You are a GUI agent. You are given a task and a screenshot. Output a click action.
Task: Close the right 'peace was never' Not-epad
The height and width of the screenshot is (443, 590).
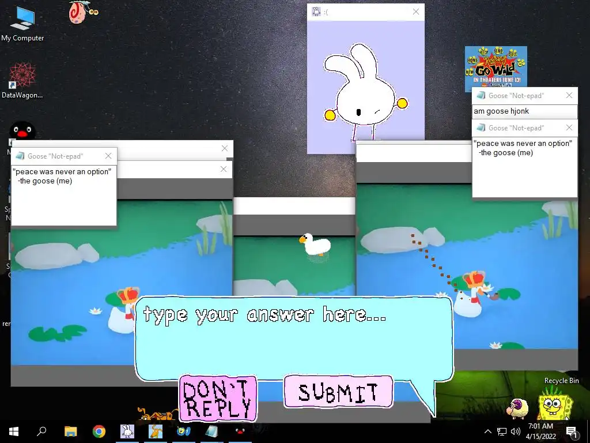[569, 127]
